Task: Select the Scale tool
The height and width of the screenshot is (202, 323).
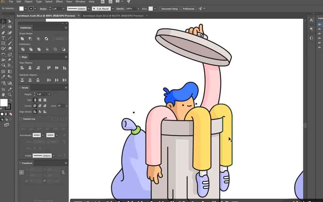Action: coord(10,55)
